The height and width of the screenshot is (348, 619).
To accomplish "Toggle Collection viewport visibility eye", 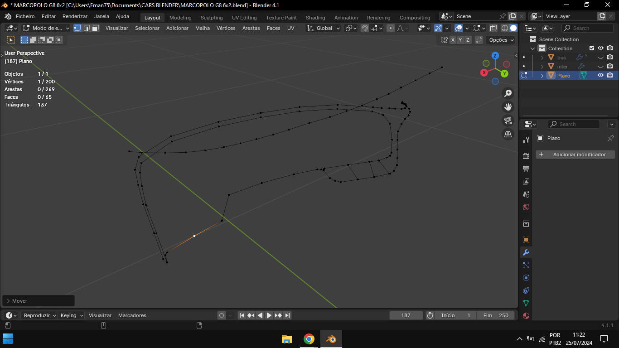I will coord(600,48).
